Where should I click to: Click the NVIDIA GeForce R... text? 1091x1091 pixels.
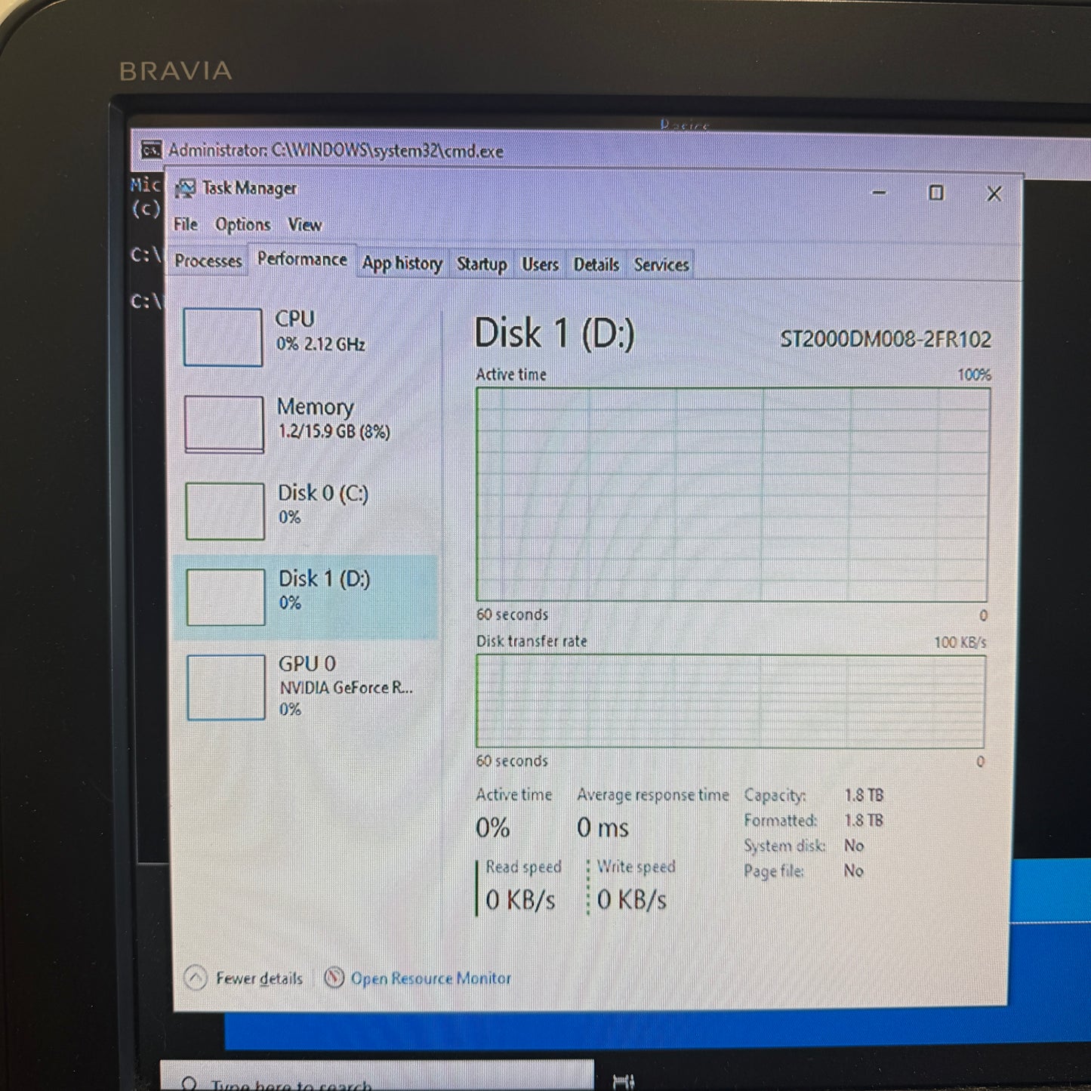[346, 688]
